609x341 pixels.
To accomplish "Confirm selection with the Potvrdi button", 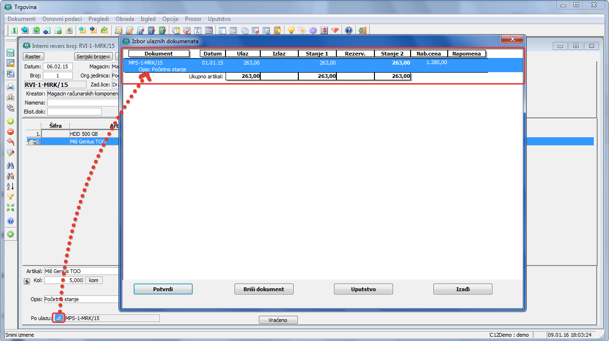I will point(163,289).
